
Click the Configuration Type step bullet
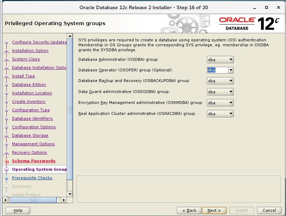(7, 110)
